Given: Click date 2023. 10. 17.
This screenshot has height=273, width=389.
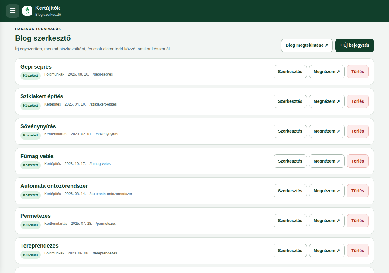Looking at the screenshot, I should click(x=75, y=164).
